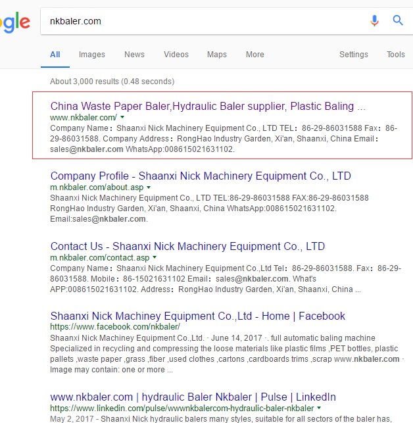Open the hydraulic Baler Nkbaler LinkedIn result
The width and height of the screenshot is (413, 423).
pyautogui.click(x=193, y=397)
